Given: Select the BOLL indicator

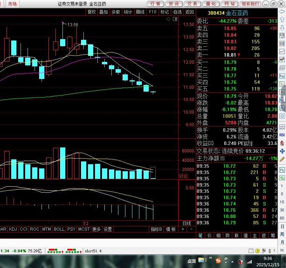Looking at the screenshot, I should coord(59,229).
